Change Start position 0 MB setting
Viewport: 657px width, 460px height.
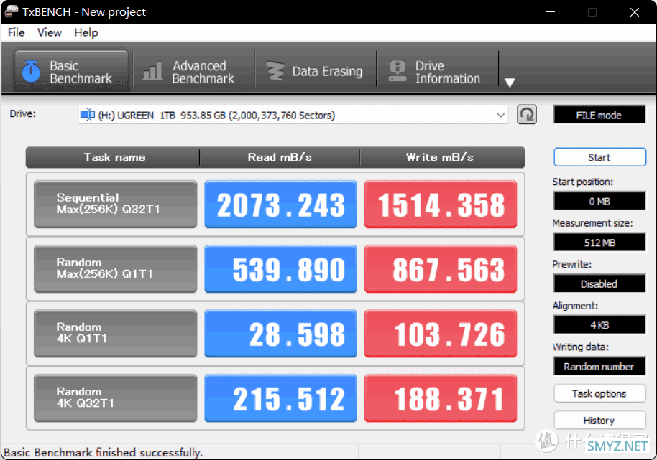tap(599, 201)
